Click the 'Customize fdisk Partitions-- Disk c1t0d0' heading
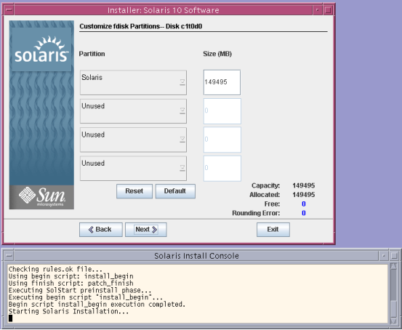 (x=141, y=26)
